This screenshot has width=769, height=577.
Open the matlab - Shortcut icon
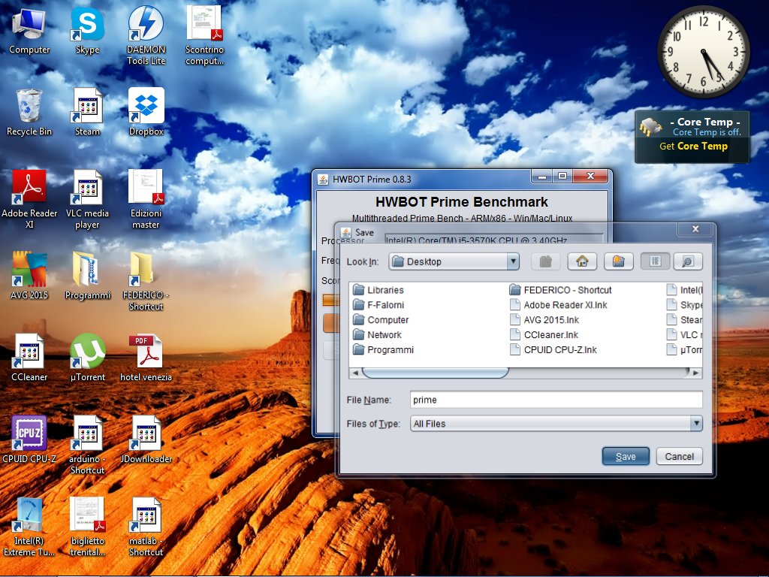146,527
